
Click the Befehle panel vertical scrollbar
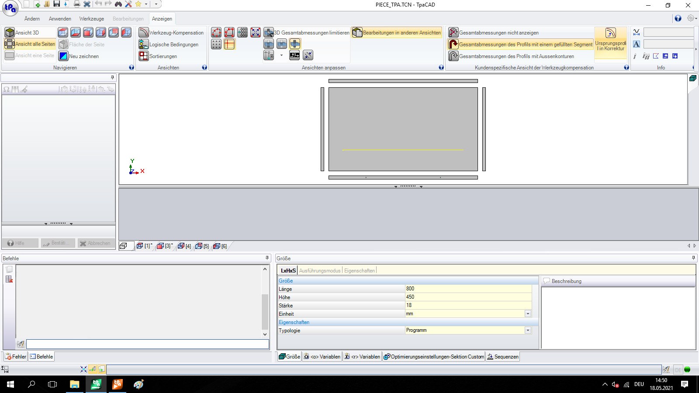265,311
